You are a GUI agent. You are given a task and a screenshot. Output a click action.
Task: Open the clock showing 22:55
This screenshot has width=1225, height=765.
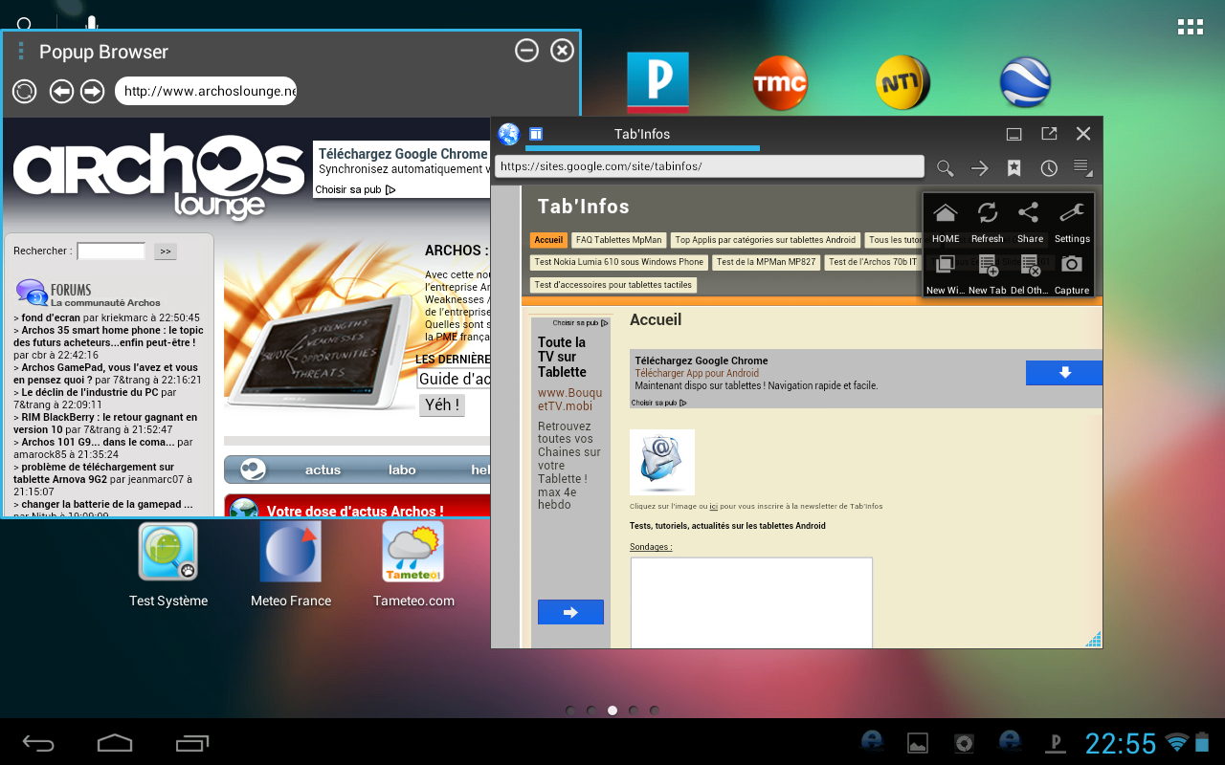coord(1121,743)
